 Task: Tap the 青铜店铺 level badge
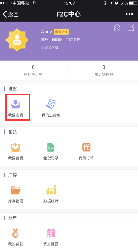point(61,32)
